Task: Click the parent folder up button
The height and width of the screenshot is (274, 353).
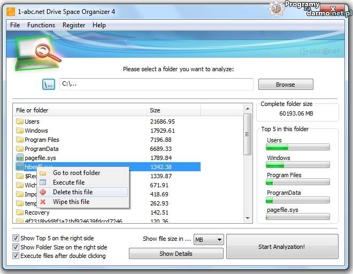Action: point(49,85)
